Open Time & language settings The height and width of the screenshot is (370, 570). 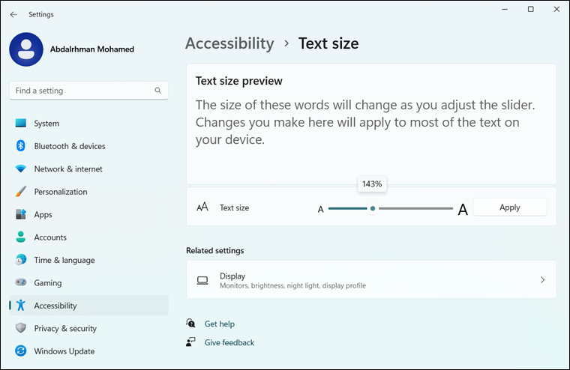click(x=64, y=260)
